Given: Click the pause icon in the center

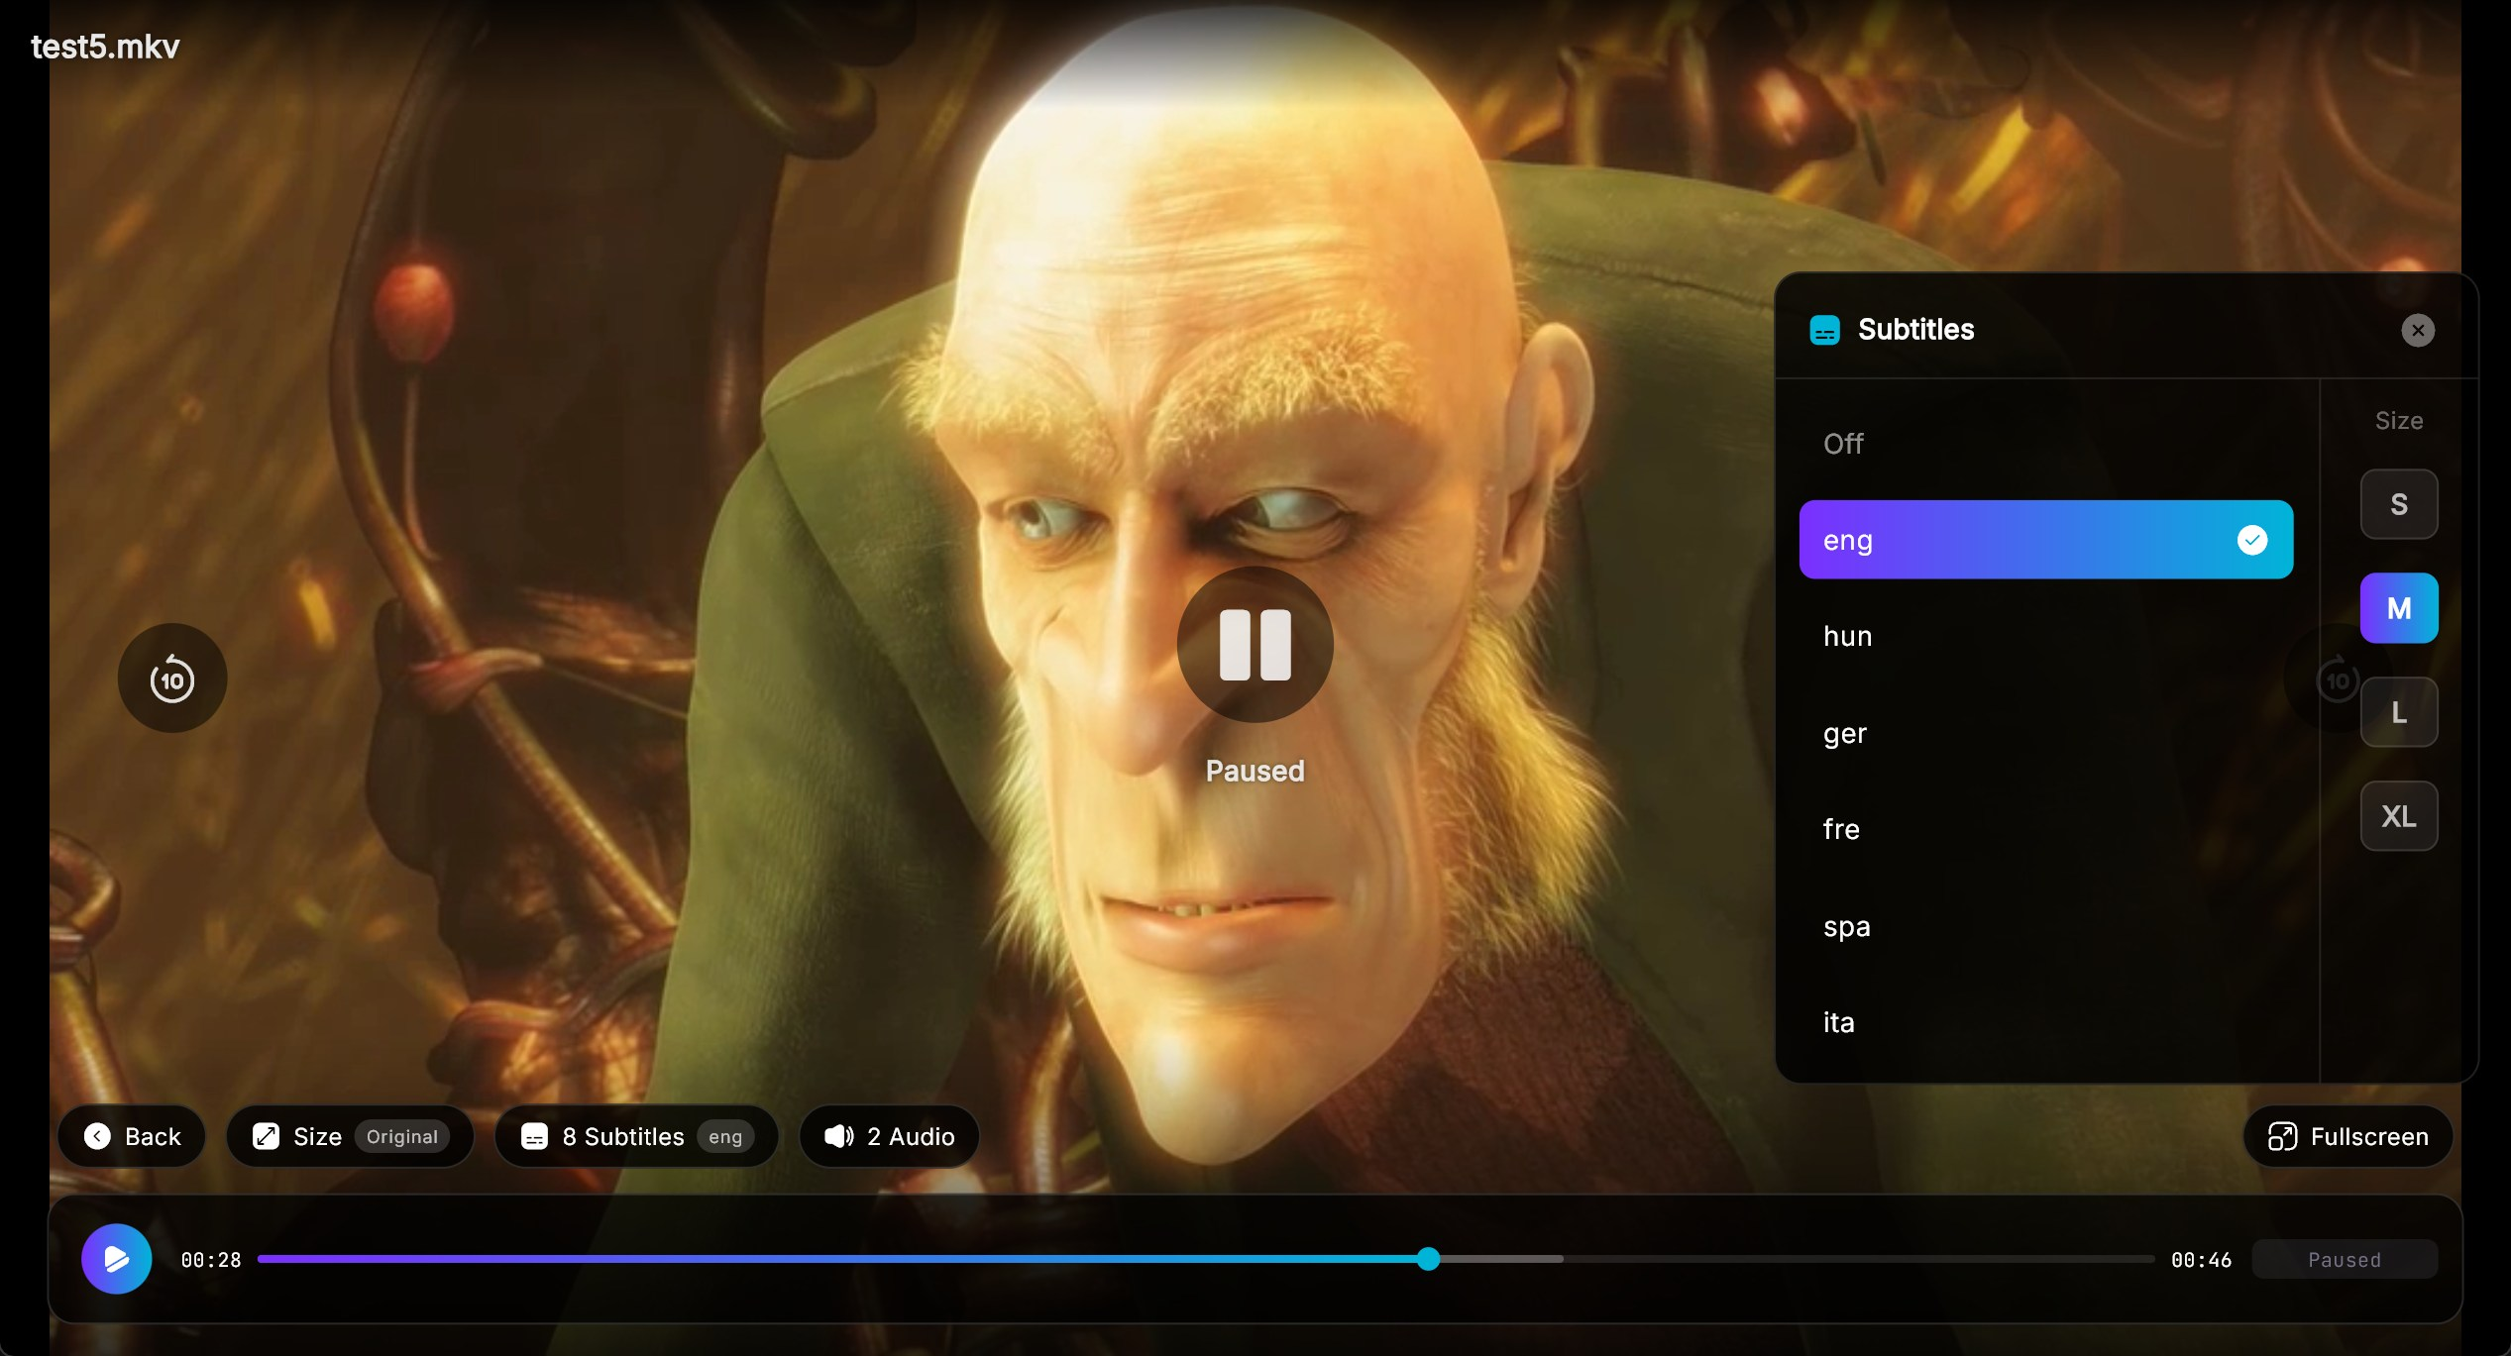Looking at the screenshot, I should (1254, 646).
